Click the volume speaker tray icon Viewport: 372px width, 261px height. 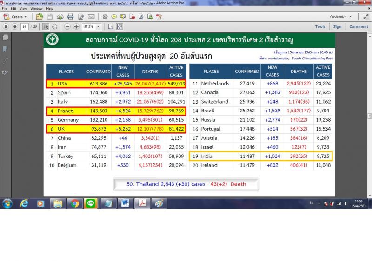click(345, 204)
